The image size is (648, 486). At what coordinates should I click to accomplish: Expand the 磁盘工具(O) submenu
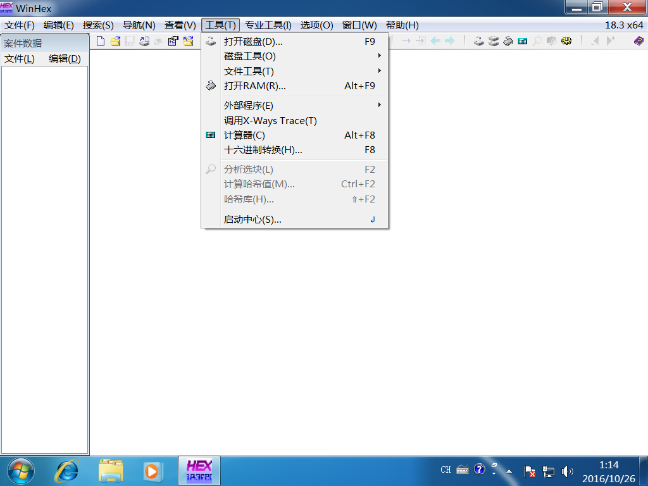coord(295,56)
